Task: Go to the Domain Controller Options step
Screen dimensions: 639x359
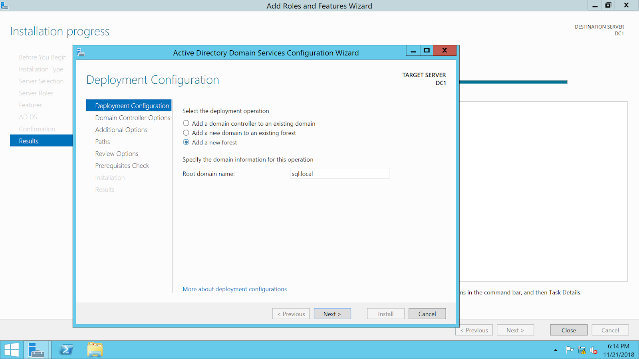Action: pos(132,118)
